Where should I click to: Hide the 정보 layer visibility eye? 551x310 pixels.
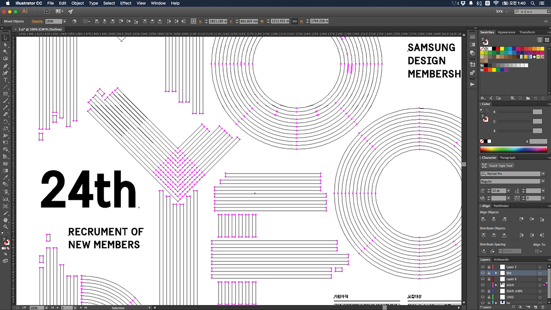click(483, 273)
